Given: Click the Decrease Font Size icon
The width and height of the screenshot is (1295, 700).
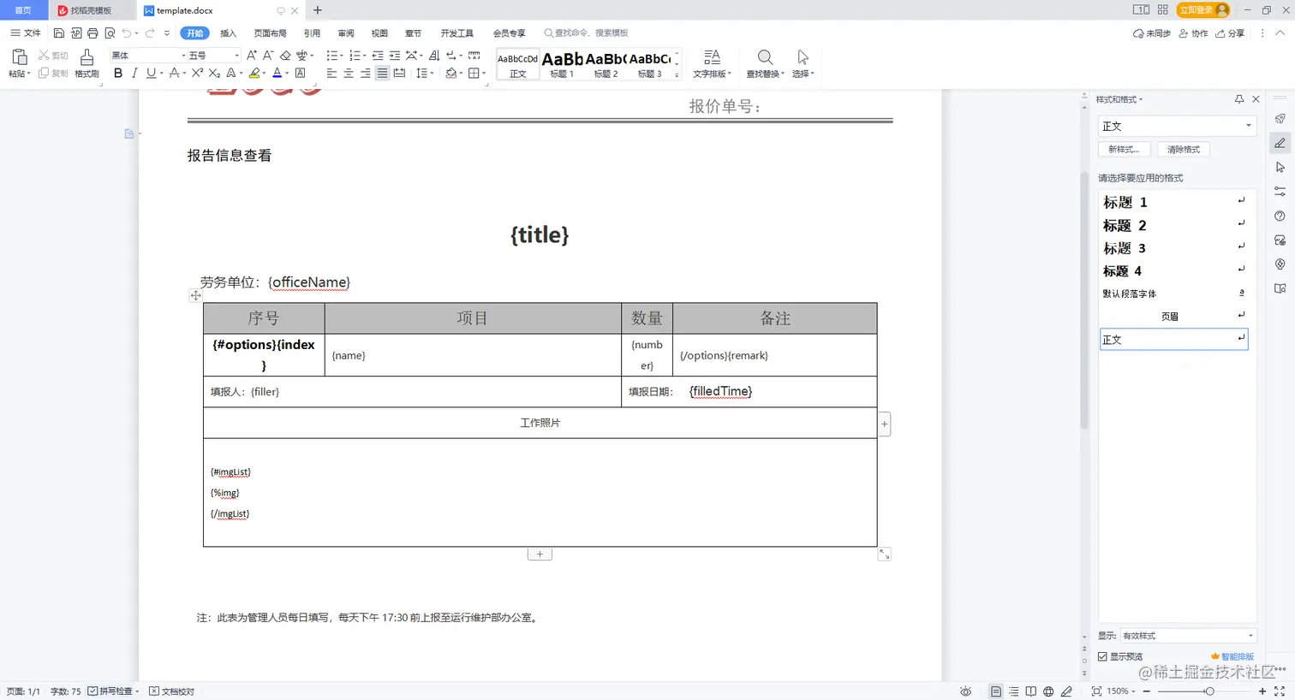Looking at the screenshot, I should click(x=268, y=56).
